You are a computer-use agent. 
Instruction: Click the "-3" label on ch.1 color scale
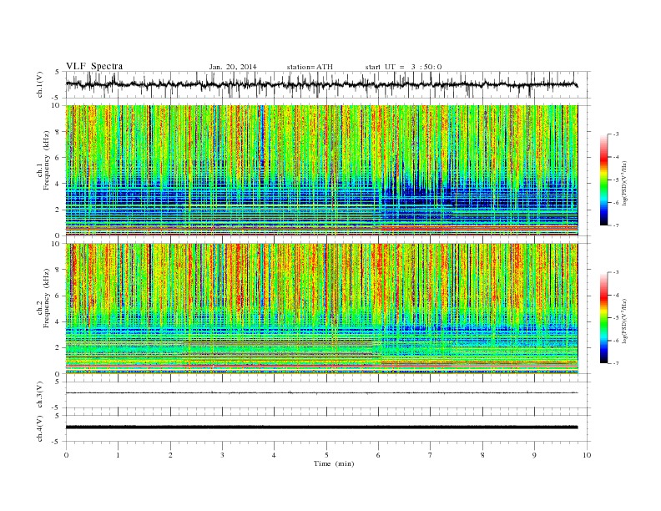click(x=616, y=134)
